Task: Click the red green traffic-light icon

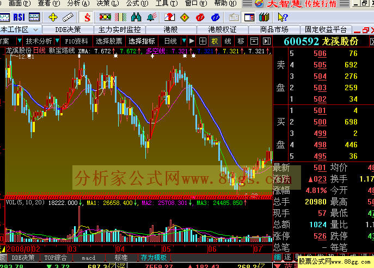Action: click(x=105, y=17)
